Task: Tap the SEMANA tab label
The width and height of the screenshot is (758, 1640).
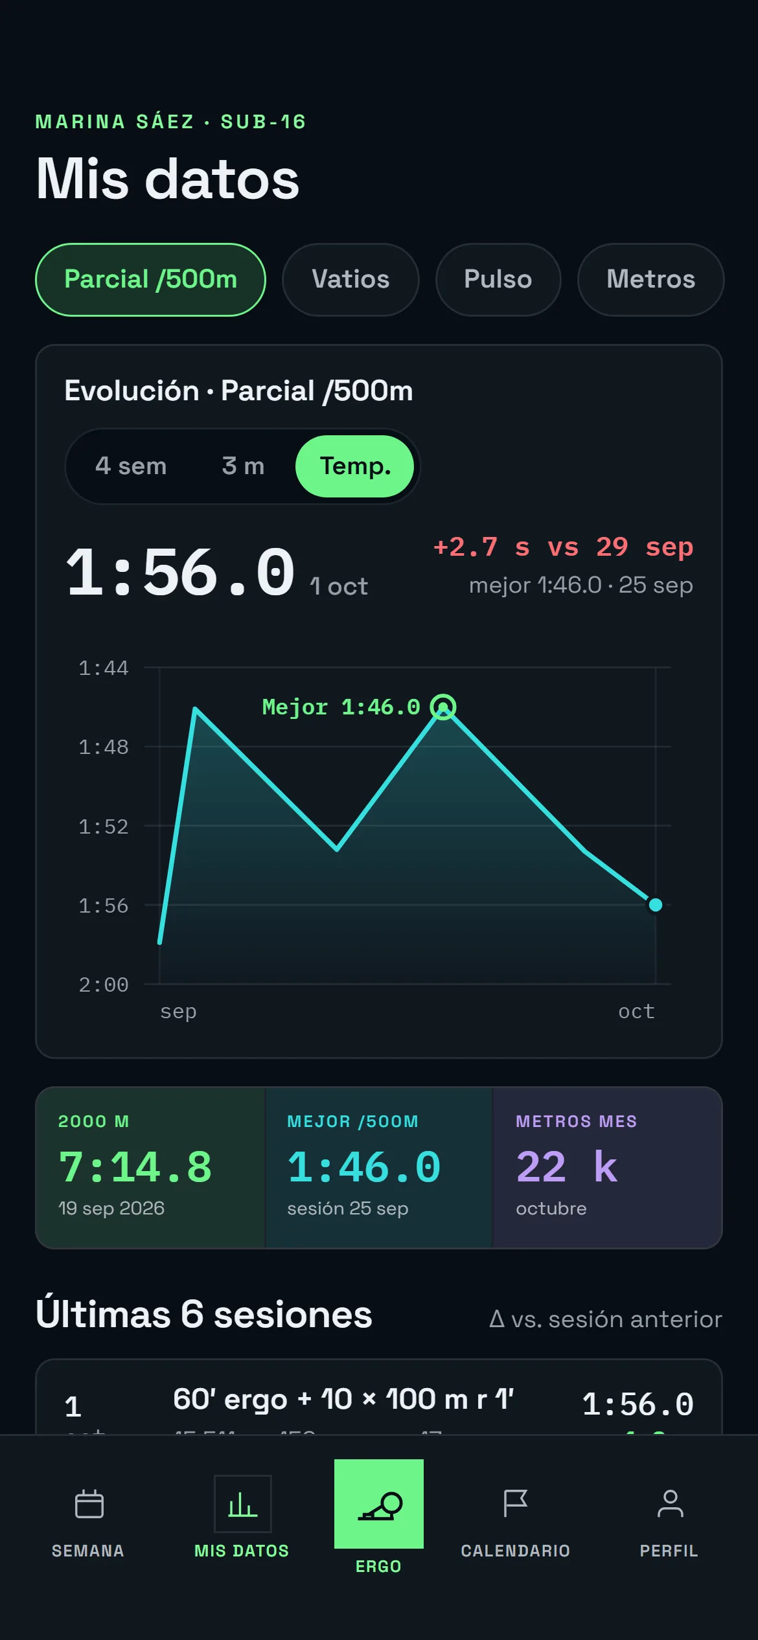Action: coord(88,1551)
